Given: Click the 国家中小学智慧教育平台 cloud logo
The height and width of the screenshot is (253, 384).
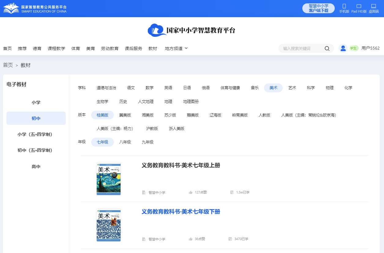Looking at the screenshot, I should tap(192, 30).
